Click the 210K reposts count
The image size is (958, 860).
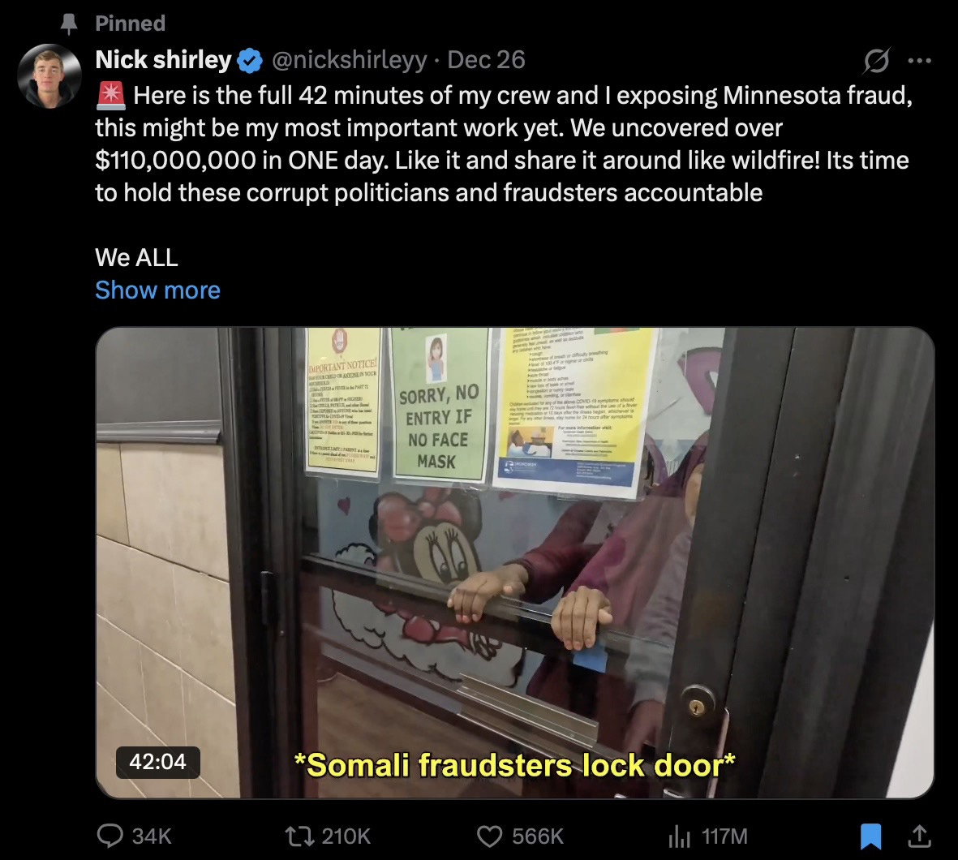pos(346,836)
